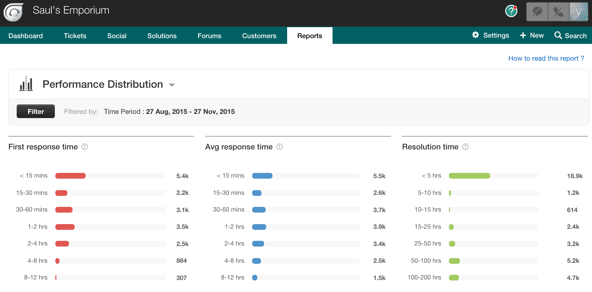Switch to the Customers tab
Viewport: 592px width, 292px height.
[x=259, y=36]
